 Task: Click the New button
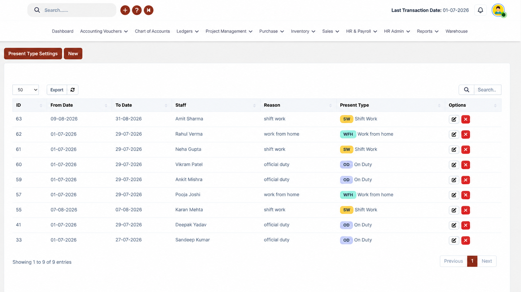point(73,53)
